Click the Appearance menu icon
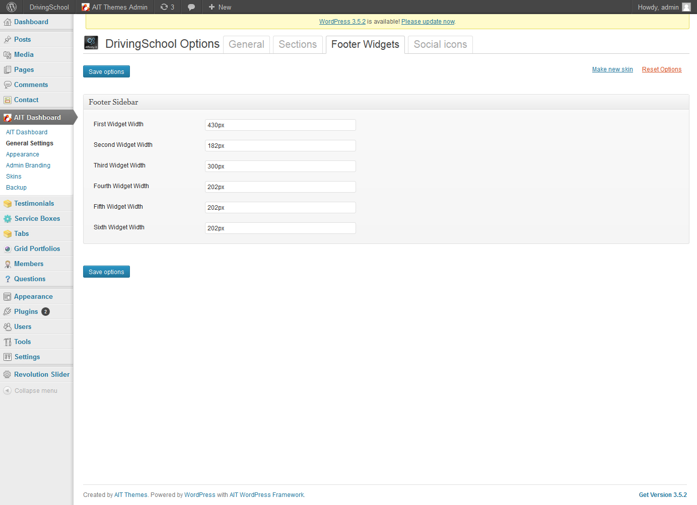Screen dimensions: 697x505 click(8, 297)
